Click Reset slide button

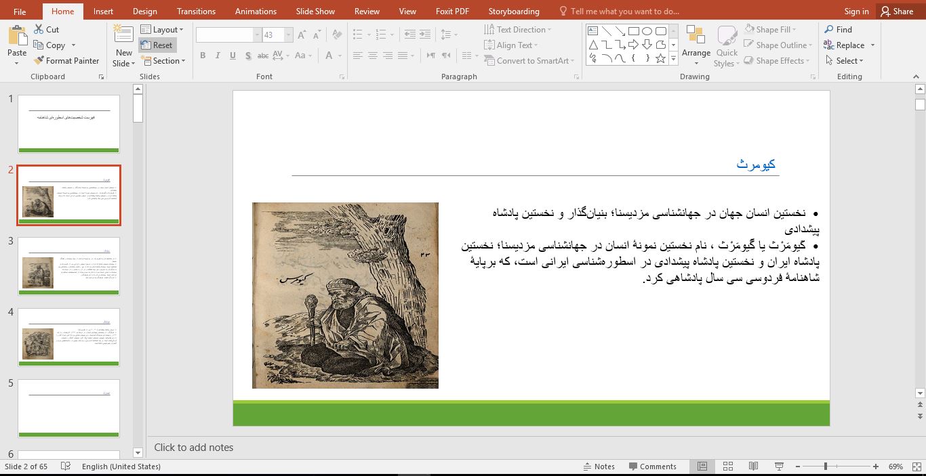(157, 45)
